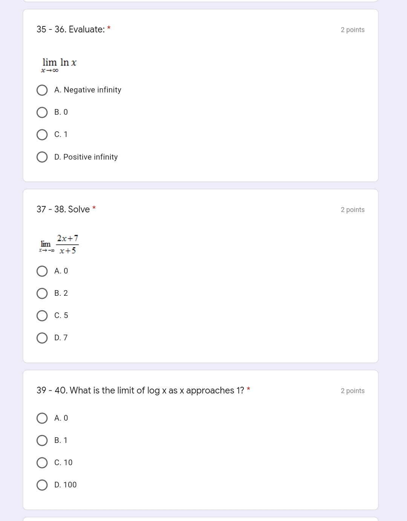
Task: Select answer B. 0 for the ln x limit question
Action: 42,112
